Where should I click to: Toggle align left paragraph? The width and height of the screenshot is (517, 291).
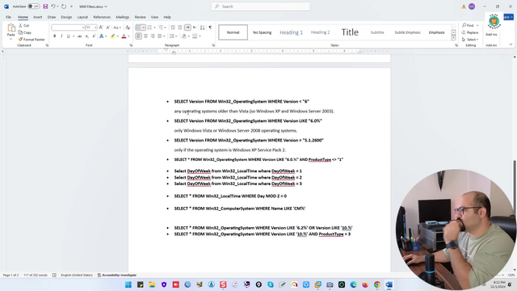pos(138,36)
